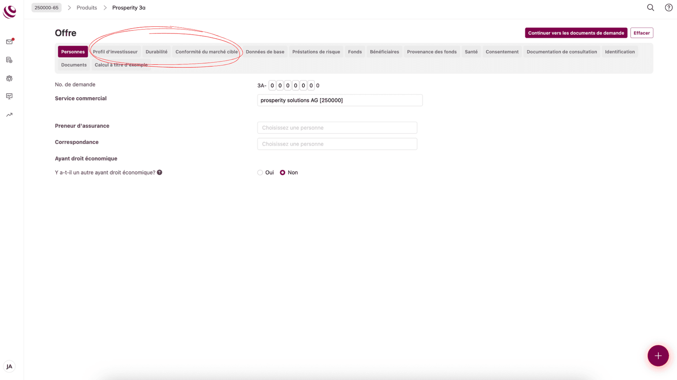Click the round plus floating button
677x380 pixels.
point(658,355)
